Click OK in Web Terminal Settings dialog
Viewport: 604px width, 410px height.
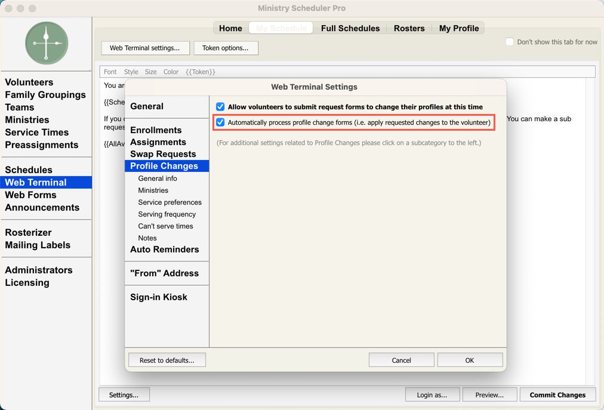[470, 360]
